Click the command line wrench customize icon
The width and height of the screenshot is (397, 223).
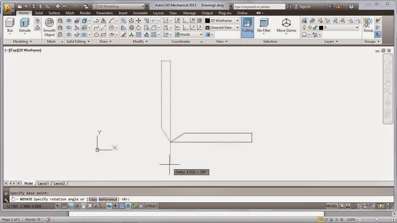6,200
